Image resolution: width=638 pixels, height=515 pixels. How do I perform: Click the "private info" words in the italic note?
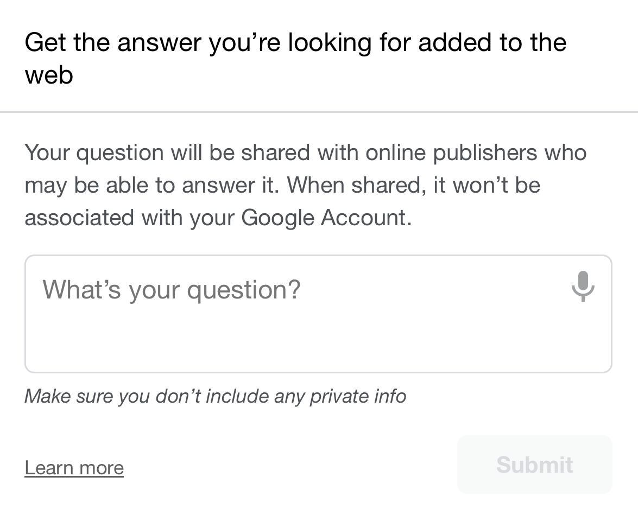click(x=358, y=396)
